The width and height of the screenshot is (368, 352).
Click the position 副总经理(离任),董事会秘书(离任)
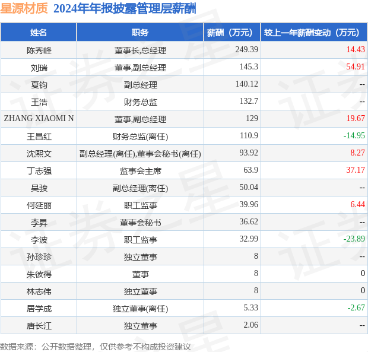(x=140, y=154)
